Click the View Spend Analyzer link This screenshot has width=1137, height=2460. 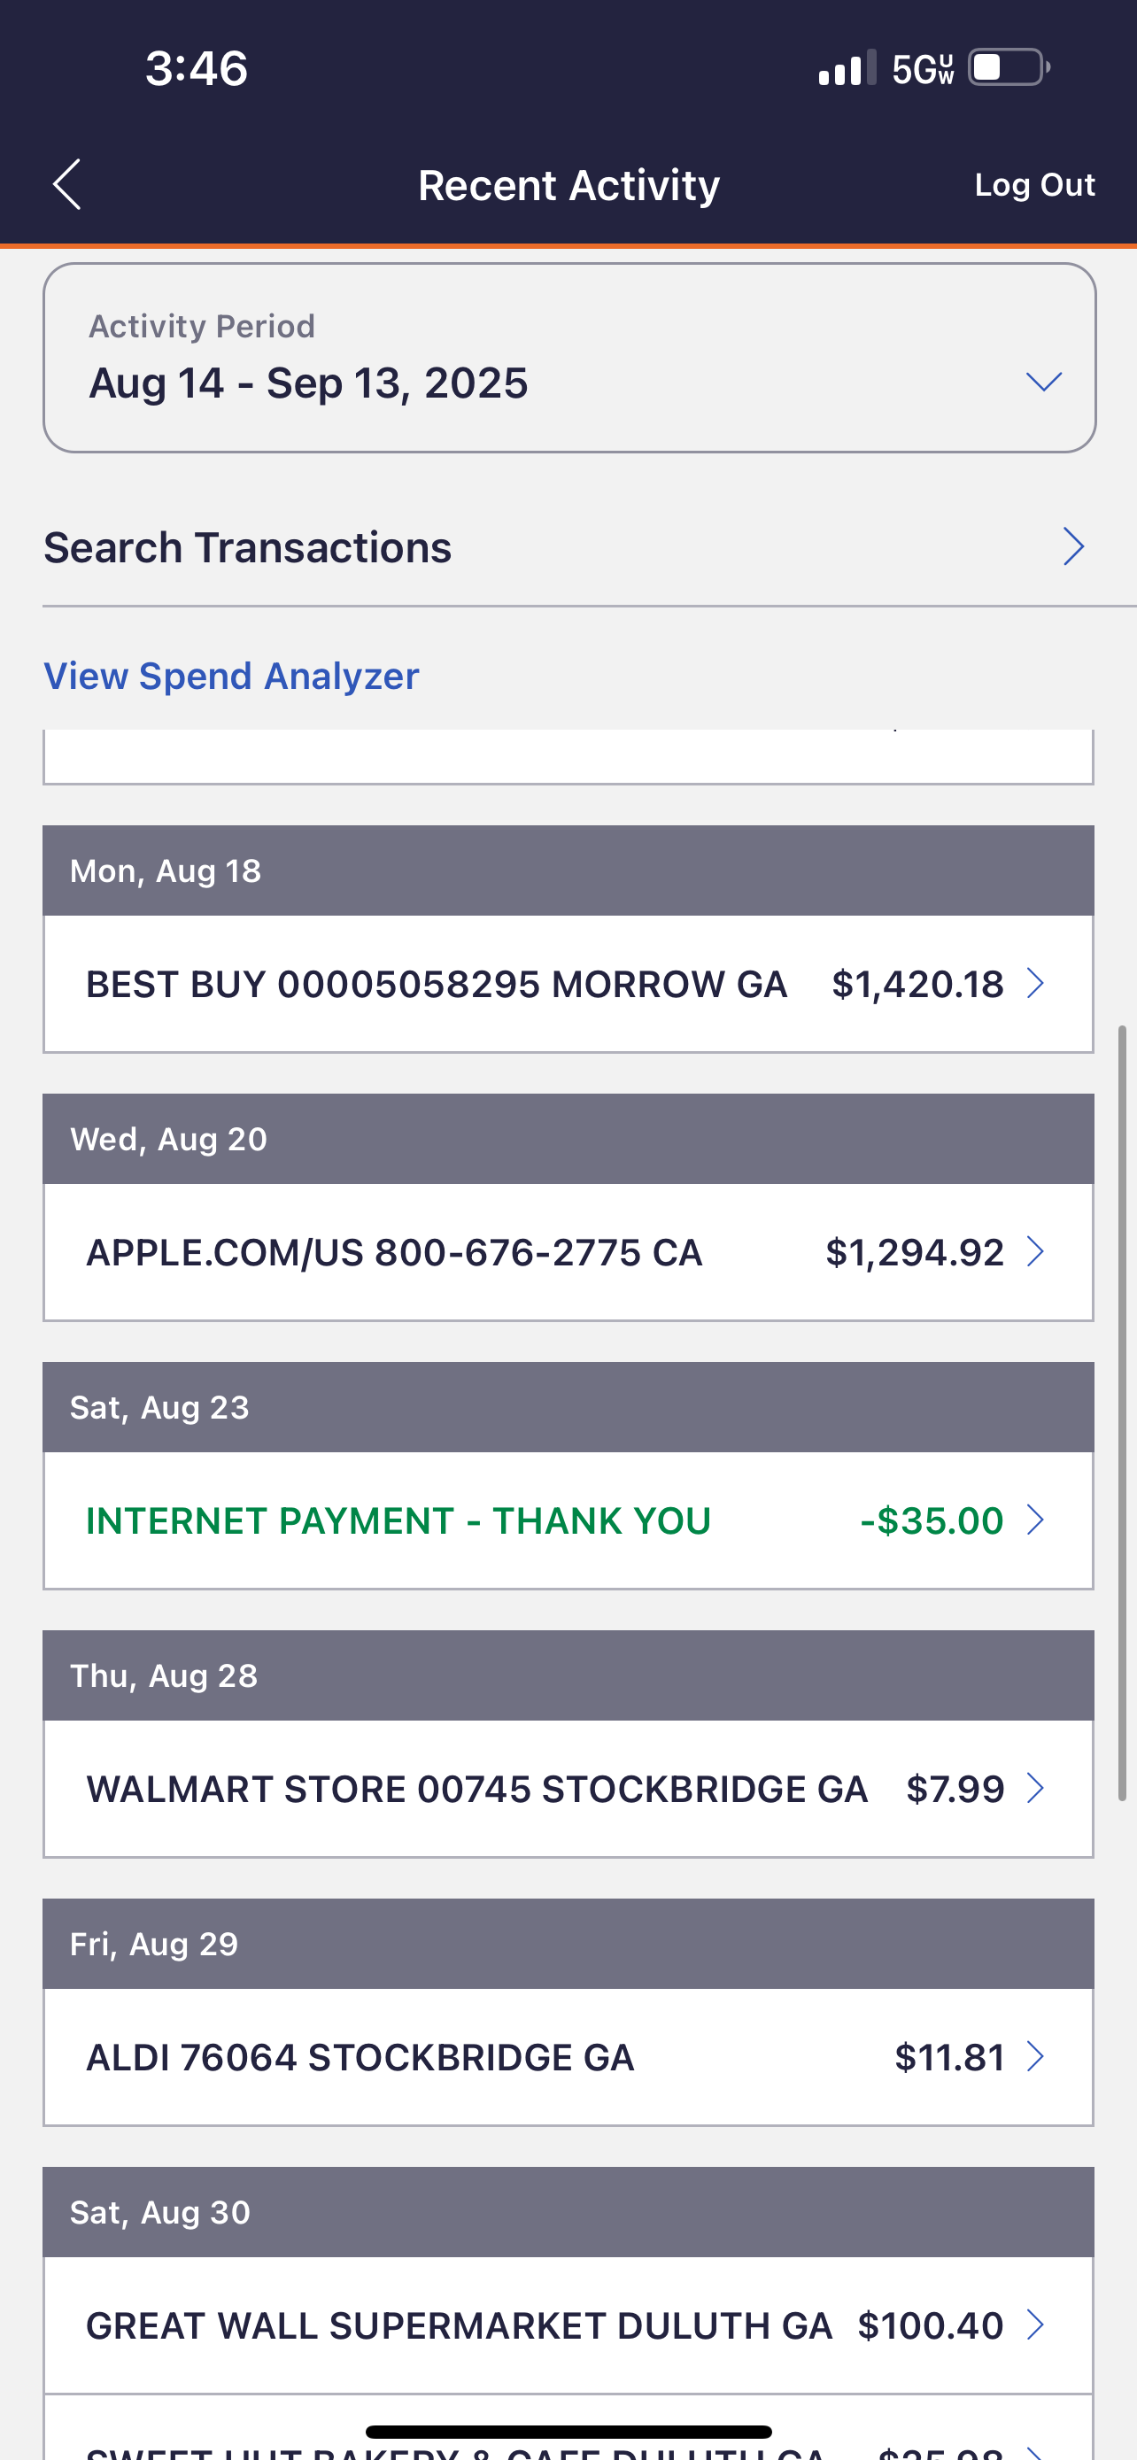coord(231,677)
